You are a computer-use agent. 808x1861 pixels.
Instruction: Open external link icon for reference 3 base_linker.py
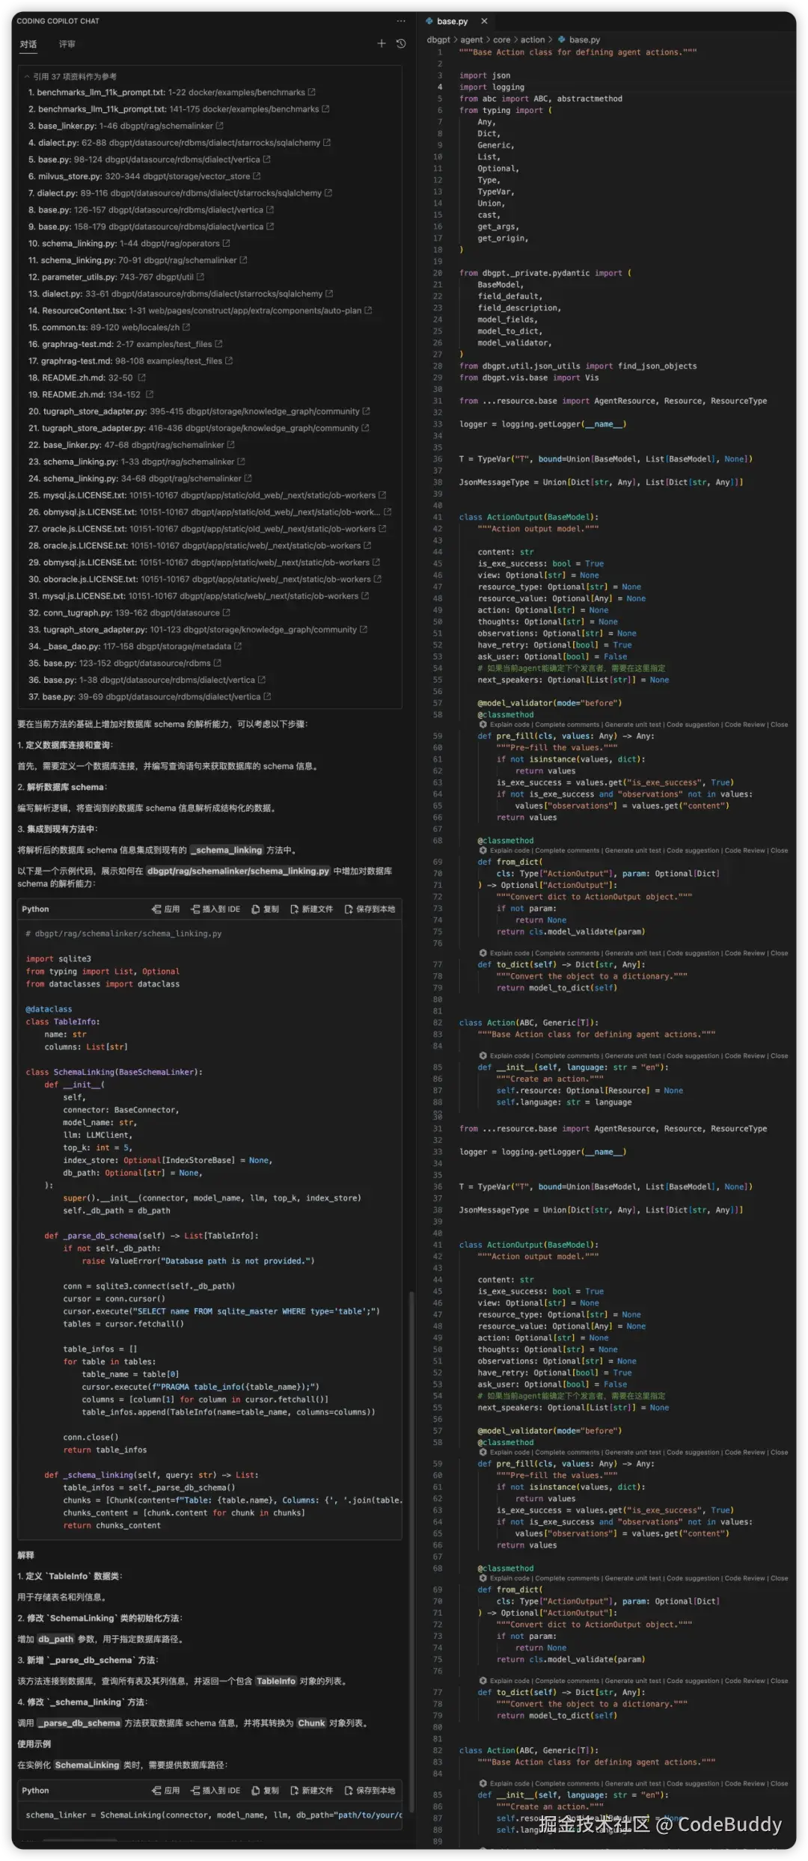(x=220, y=126)
